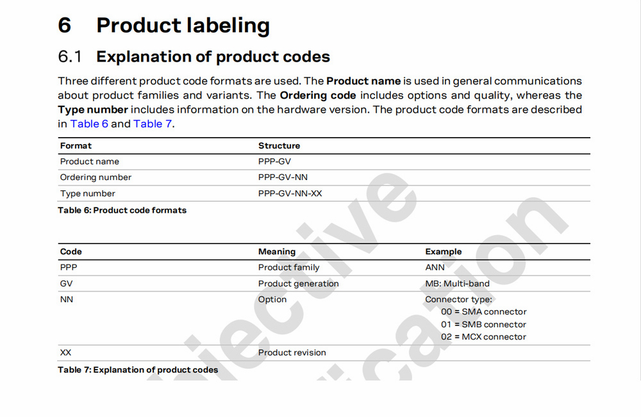
Task: Click the PPP-GV-NN ordering number structure
Action: pos(283,177)
